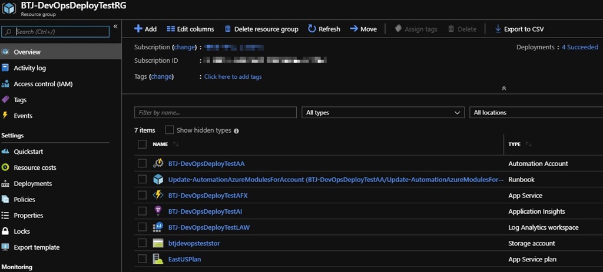Open Export template in the sidebar
This screenshot has width=603, height=272.
[61, 247]
